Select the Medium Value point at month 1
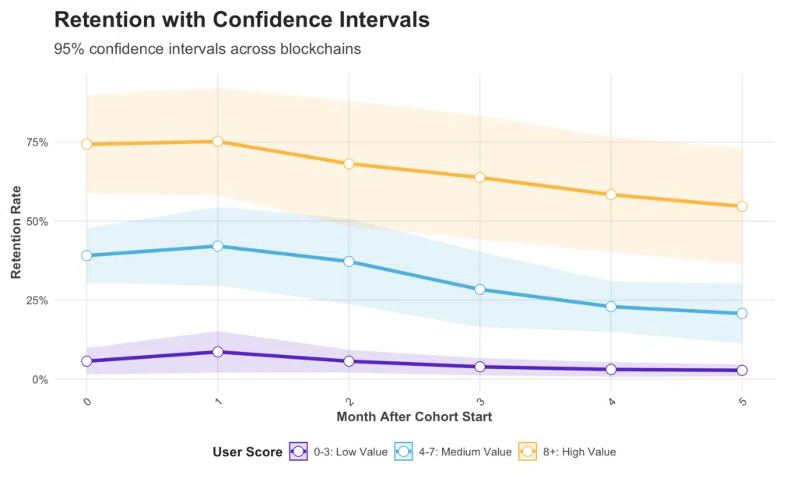The image size is (797, 478). (x=218, y=246)
